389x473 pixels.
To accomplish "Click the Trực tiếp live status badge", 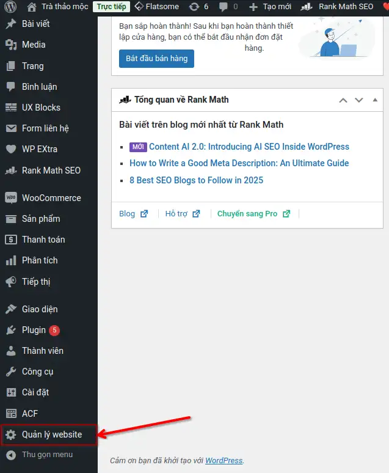I will tap(112, 7).
